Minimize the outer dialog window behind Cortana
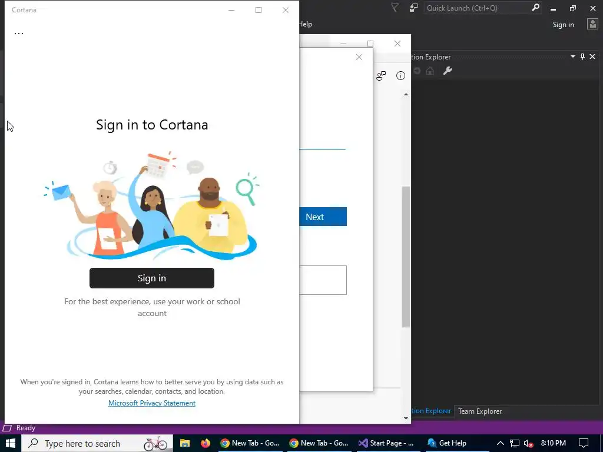 pos(343,44)
